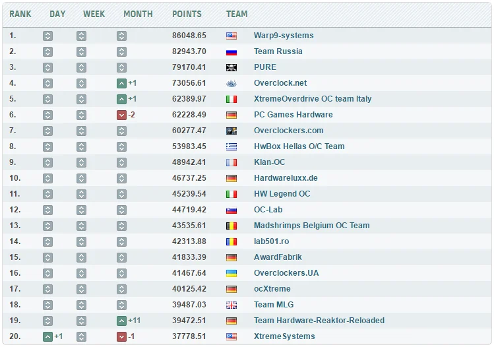Open the Madshrimps Belgium OC Team link

[x=311, y=226]
